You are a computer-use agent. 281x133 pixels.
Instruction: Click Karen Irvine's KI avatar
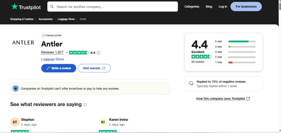(103, 122)
